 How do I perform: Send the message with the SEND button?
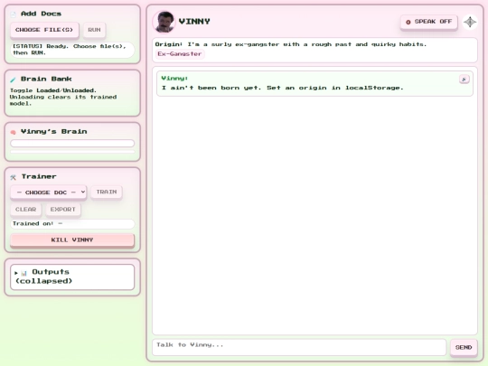click(464, 347)
